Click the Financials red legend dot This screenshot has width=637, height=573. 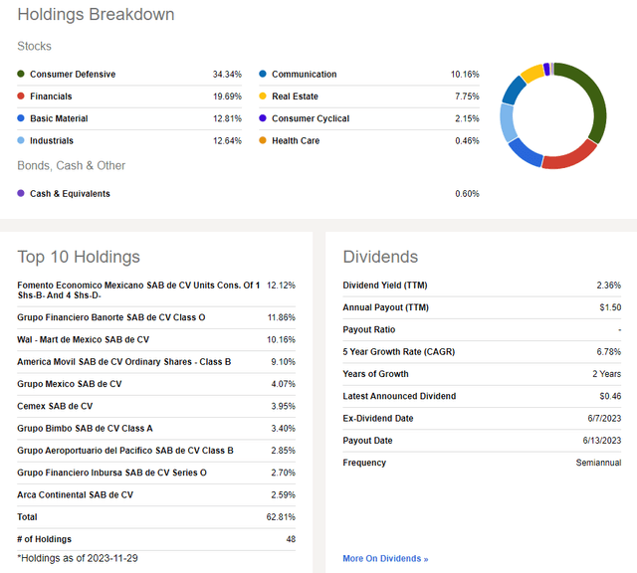[x=21, y=95]
